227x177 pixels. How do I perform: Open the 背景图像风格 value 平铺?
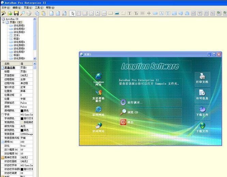(x=26, y=138)
